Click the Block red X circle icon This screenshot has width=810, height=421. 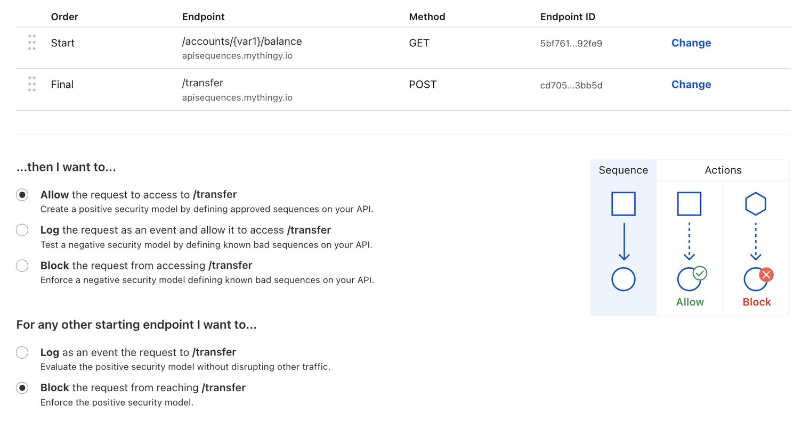pos(766,275)
